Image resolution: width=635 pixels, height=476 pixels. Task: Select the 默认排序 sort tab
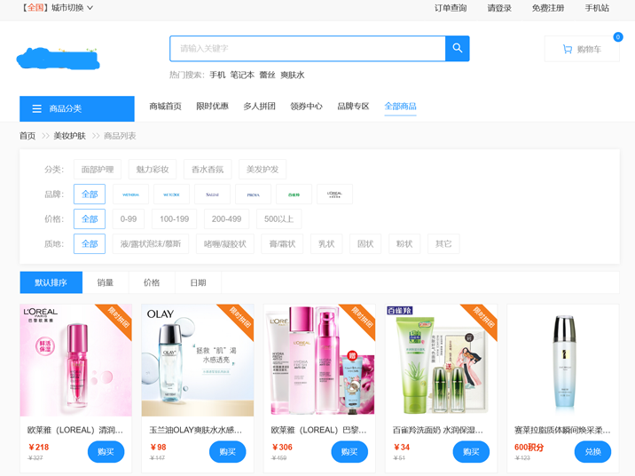coord(51,282)
